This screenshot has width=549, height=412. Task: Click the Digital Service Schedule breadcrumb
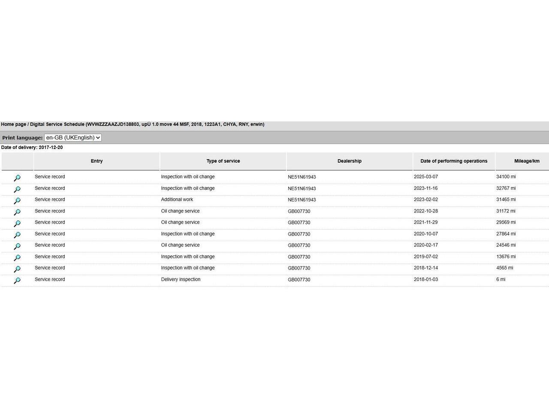[57, 124]
